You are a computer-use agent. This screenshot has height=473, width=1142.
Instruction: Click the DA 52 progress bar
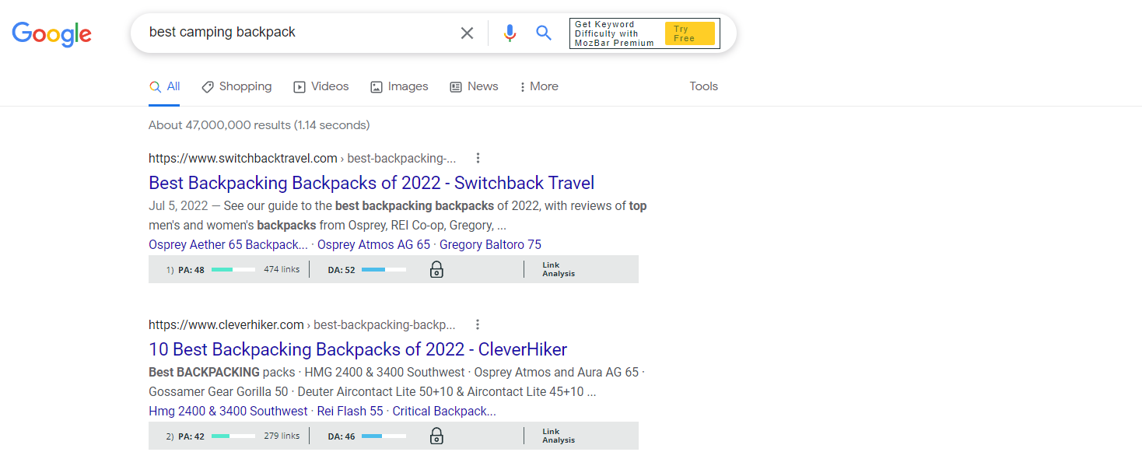click(x=384, y=270)
